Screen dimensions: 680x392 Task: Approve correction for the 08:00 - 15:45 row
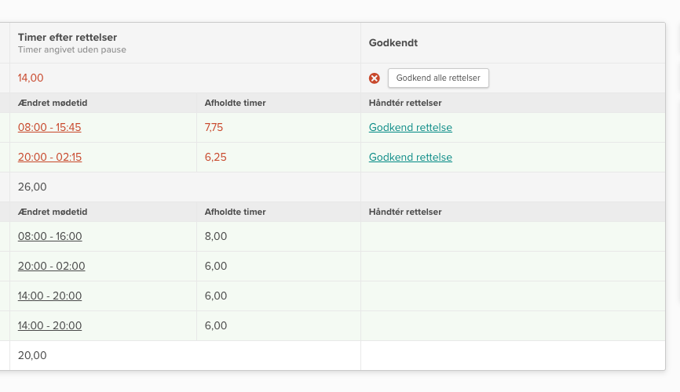(410, 128)
